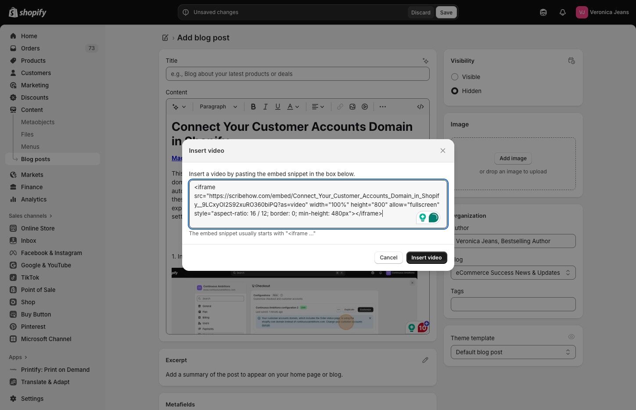Preview theme template eye icon
Viewport: 636px width, 410px height.
coord(571,337)
